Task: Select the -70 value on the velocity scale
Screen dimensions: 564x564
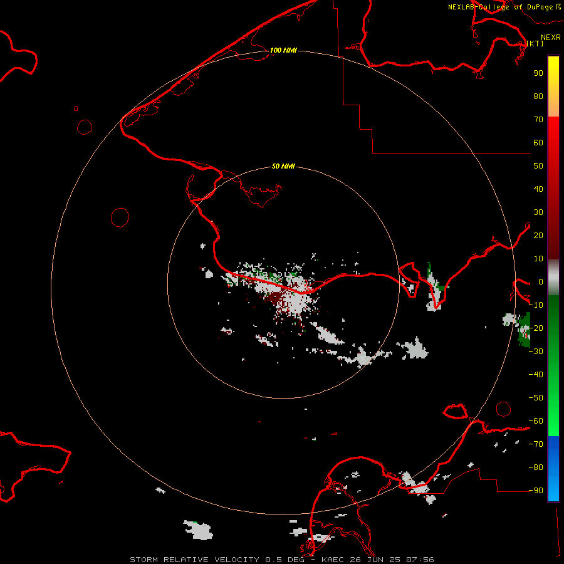Action: (x=536, y=444)
